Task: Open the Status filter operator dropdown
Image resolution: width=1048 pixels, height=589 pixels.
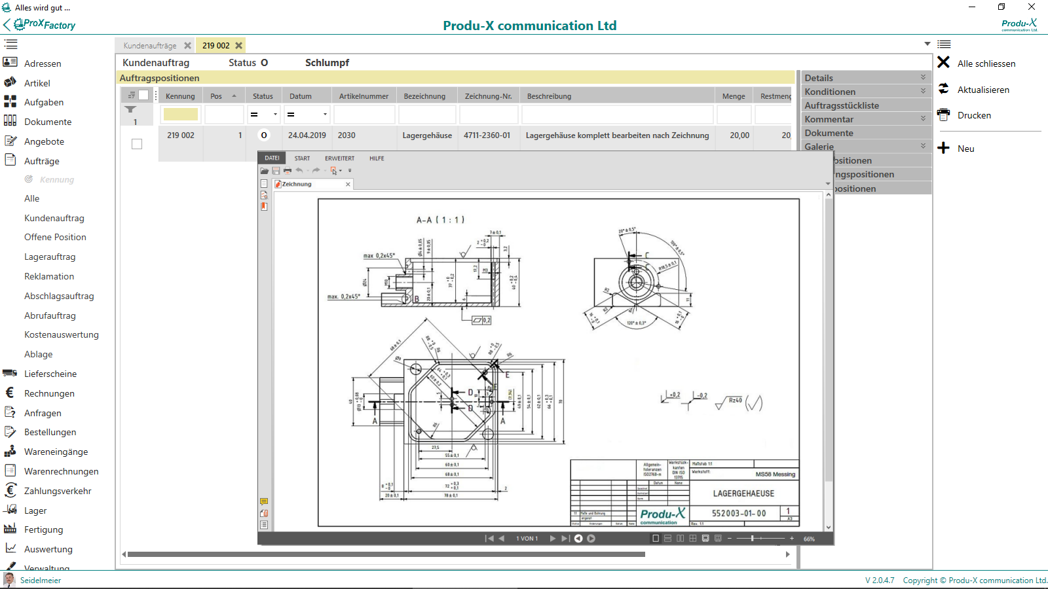Action: click(275, 115)
